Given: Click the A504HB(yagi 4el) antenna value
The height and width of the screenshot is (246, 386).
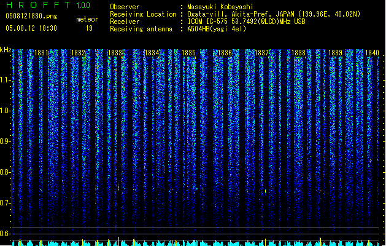Looking at the screenshot, I should pyautogui.click(x=217, y=29).
